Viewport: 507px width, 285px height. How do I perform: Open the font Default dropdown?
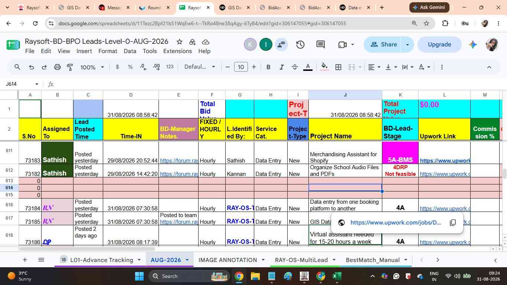pyautogui.click(x=200, y=67)
